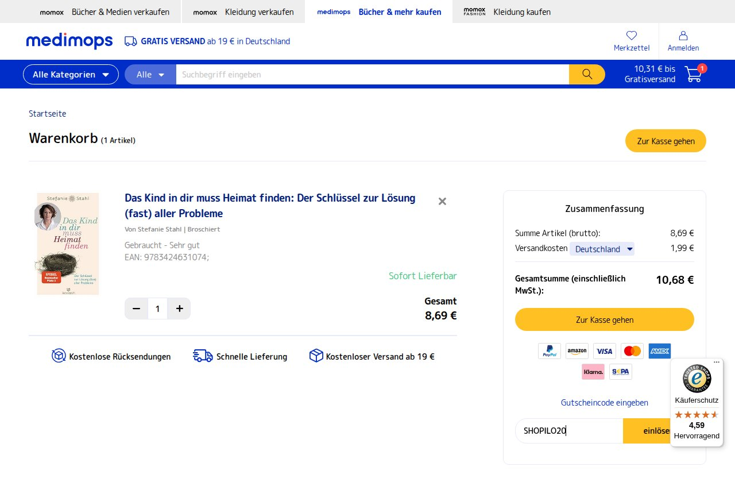Screen dimensions: 735x478
Task: Click the medimops logo
Action: tap(69, 41)
